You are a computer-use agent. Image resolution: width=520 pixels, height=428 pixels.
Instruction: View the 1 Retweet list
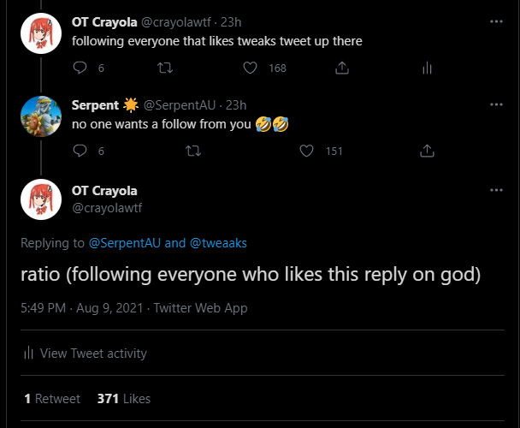[52, 398]
